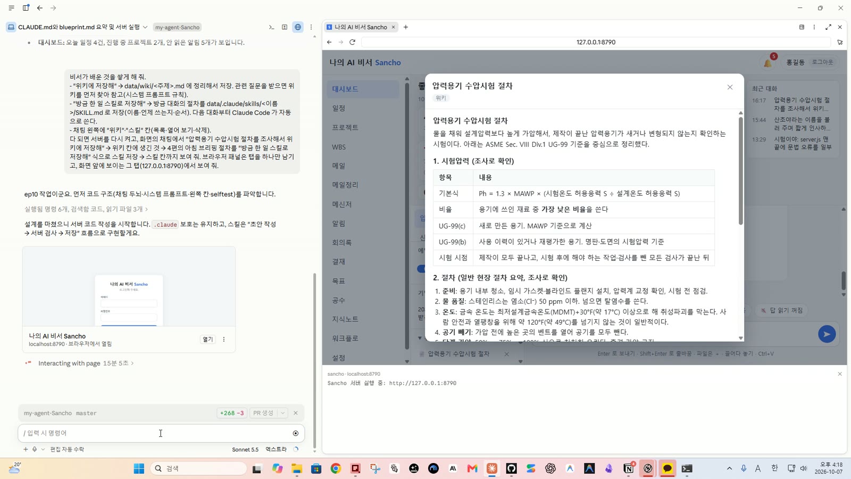Switch to 나의 AI 비서 Sancho browser tab
This screenshot has width=851, height=479.
pyautogui.click(x=361, y=27)
